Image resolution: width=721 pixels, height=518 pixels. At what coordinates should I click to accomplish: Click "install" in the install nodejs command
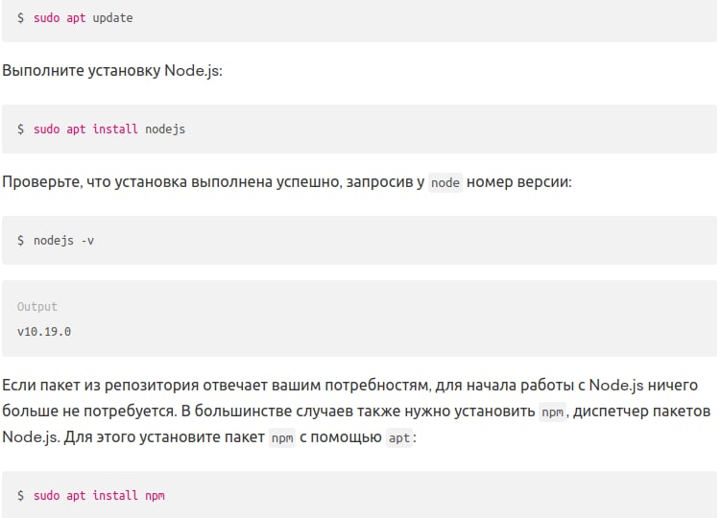(x=115, y=129)
